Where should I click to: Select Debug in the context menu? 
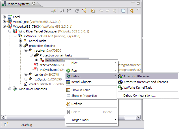click(x=91, y=76)
